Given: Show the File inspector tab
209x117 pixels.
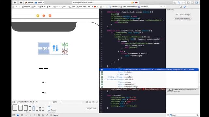Looking at the screenshot, I should [181, 7].
